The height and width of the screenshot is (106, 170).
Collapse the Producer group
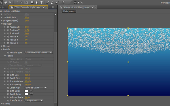point(2,24)
